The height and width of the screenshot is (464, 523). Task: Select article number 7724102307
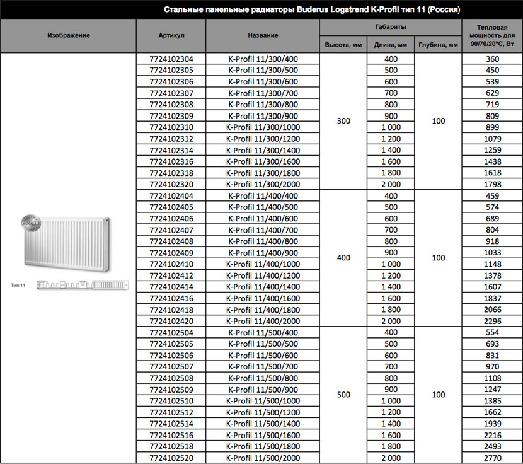(x=171, y=93)
